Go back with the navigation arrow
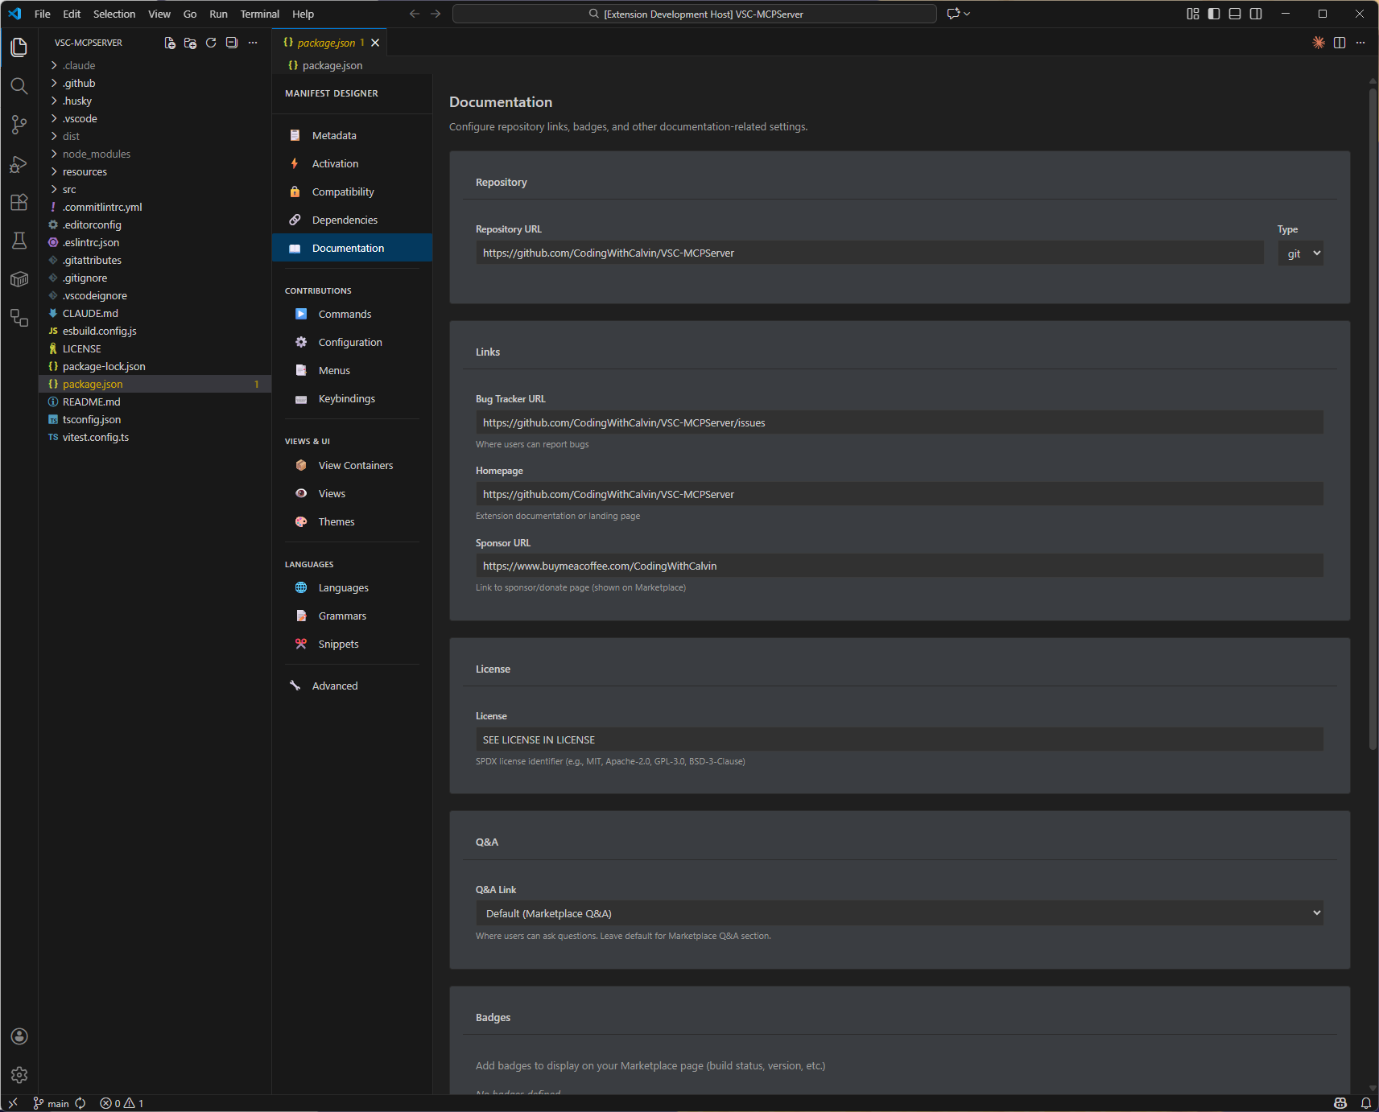The width and height of the screenshot is (1379, 1112). [x=415, y=14]
